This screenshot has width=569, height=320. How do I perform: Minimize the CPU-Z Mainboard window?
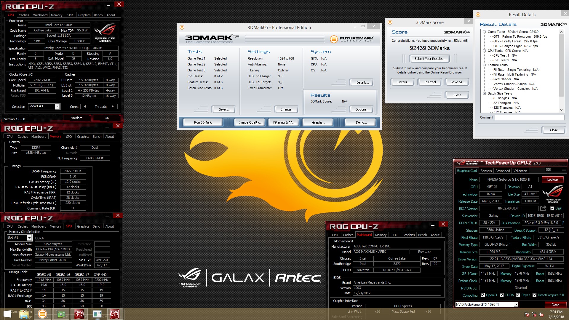click(x=432, y=225)
